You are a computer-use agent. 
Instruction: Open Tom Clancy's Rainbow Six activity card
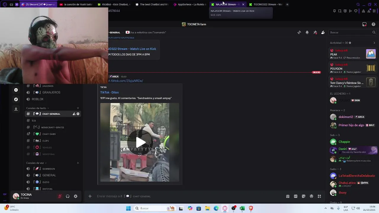[353, 83]
